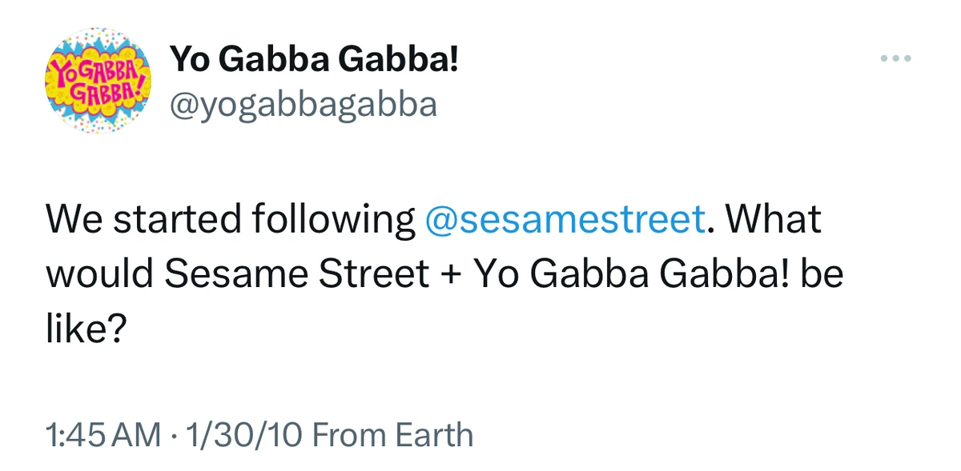This screenshot has width=961, height=471.
Task: Click the Yo Gabba Gabba! display name
Action: (315, 58)
